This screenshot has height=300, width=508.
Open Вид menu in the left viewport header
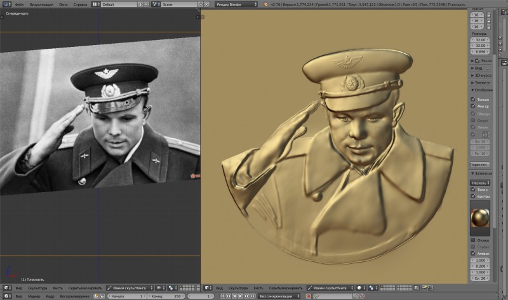pos(19,288)
